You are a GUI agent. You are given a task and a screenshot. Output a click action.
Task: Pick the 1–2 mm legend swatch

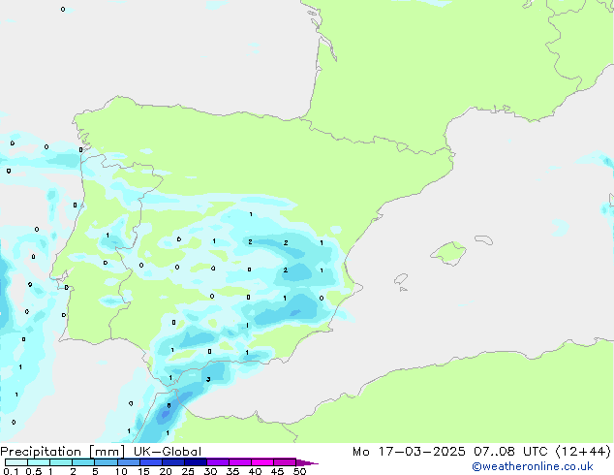click(x=61, y=462)
